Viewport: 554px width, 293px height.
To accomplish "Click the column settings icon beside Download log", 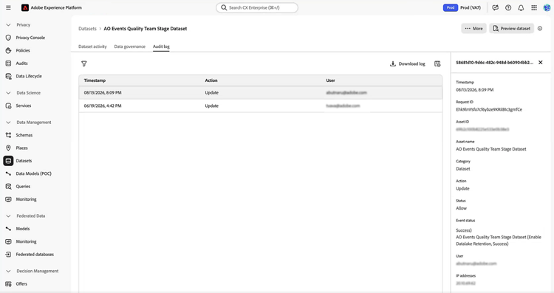I will [x=437, y=64].
